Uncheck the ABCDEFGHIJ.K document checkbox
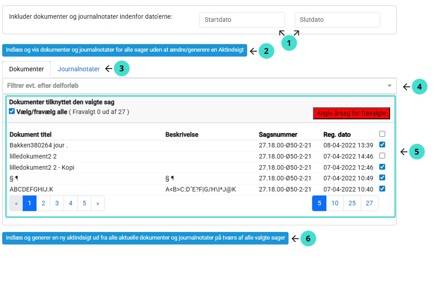Image resolution: width=435 pixels, height=293 pixels. click(x=382, y=188)
